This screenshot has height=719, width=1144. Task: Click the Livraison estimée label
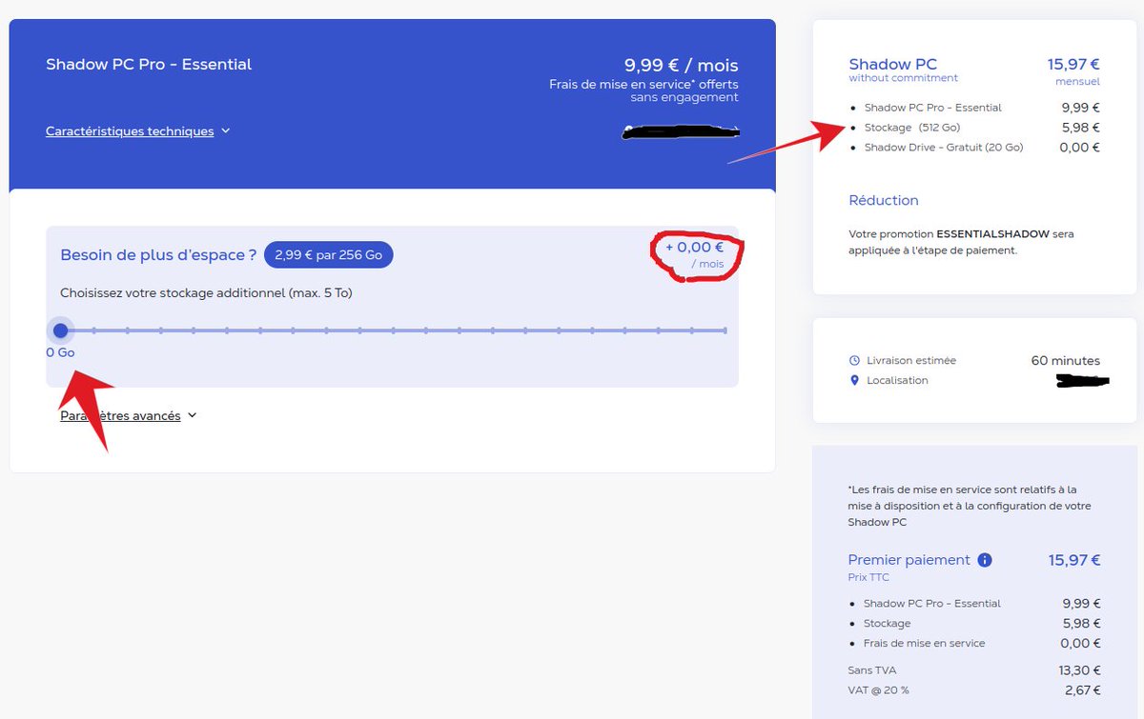[911, 361]
